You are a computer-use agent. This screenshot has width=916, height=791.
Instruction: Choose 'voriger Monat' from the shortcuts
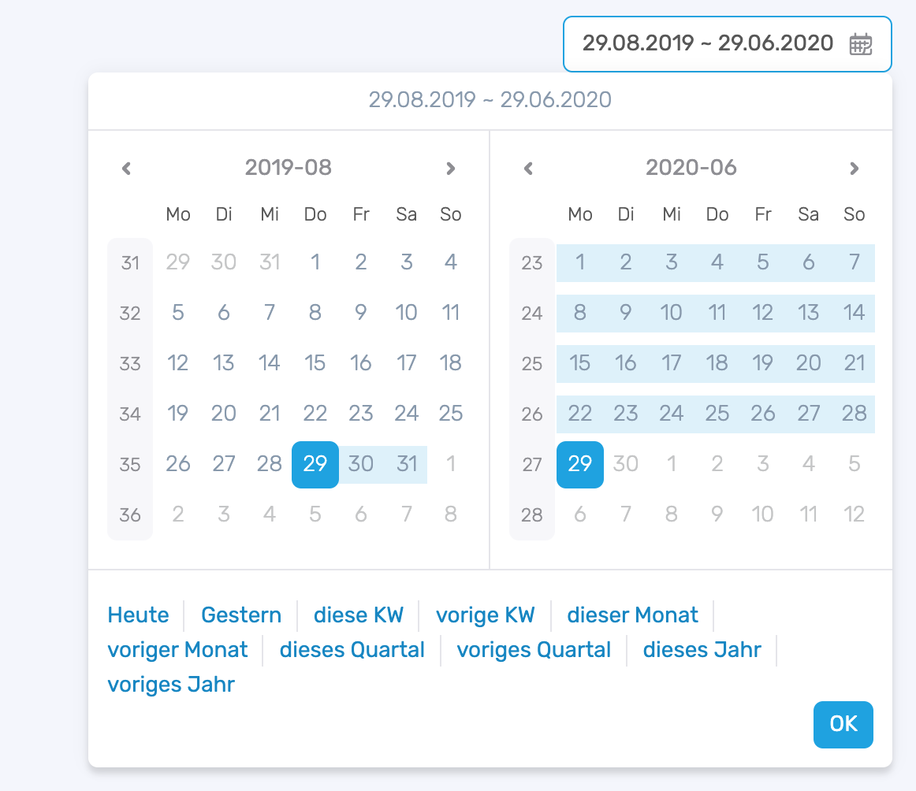click(x=177, y=650)
